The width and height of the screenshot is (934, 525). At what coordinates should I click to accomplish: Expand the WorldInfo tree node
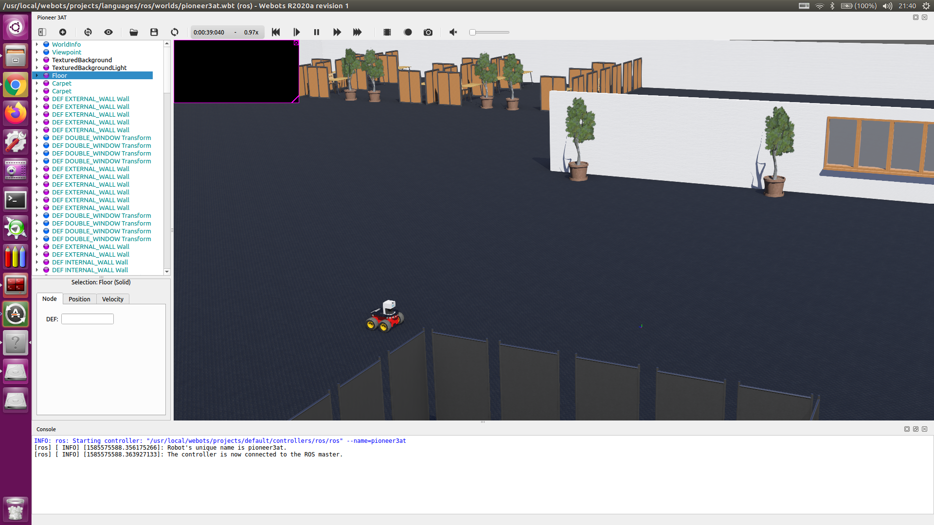pos(37,44)
